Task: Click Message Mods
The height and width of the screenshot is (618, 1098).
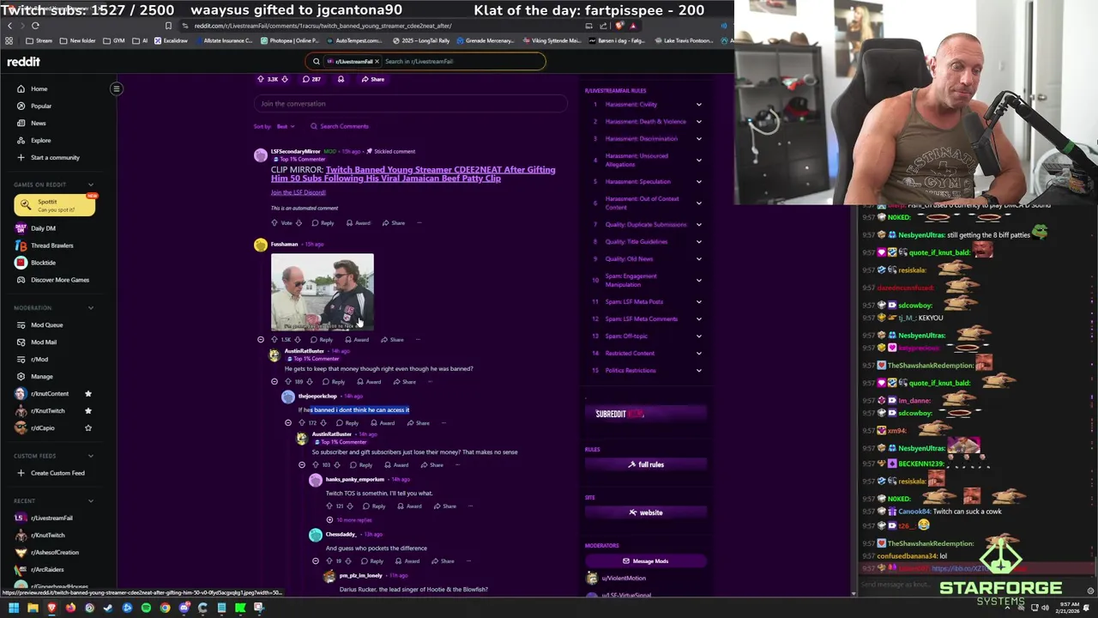Action: point(646,561)
